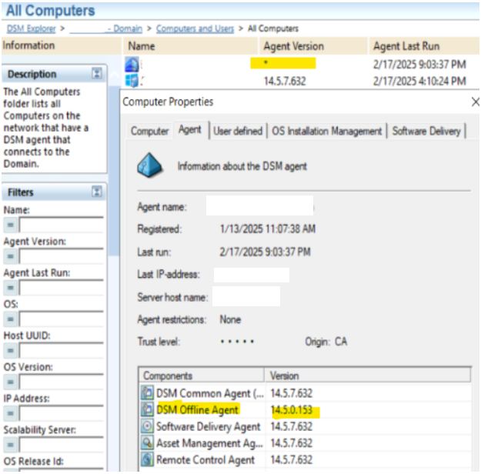
Task: Open the Agent Version filter operator selector
Action: pos(11,256)
